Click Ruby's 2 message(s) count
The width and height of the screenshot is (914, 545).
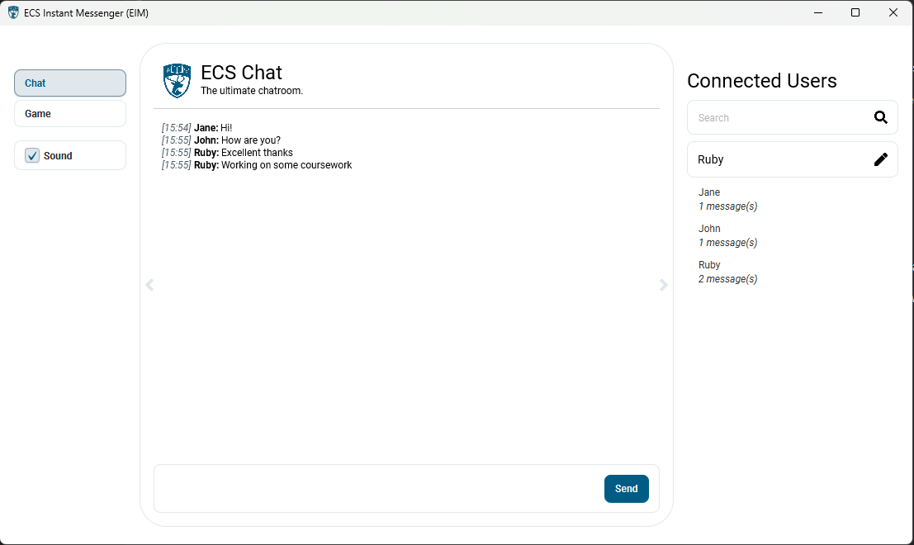(x=727, y=278)
